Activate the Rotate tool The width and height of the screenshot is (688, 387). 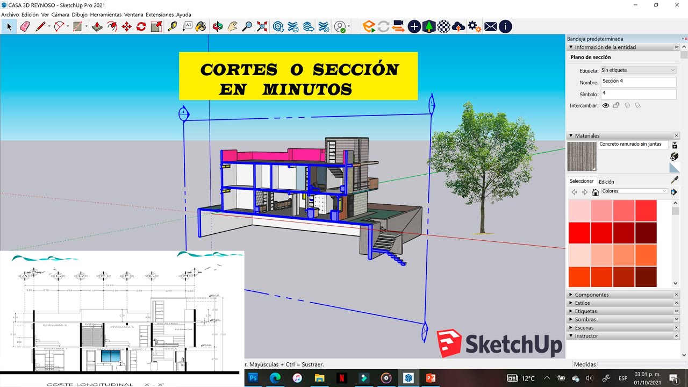pos(141,26)
